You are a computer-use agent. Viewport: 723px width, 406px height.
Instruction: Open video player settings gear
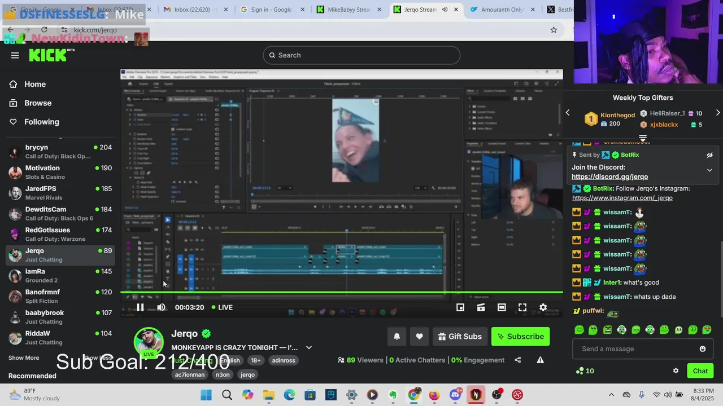[543, 307]
